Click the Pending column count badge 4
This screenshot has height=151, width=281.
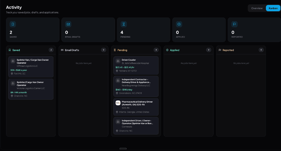(x=156, y=50)
